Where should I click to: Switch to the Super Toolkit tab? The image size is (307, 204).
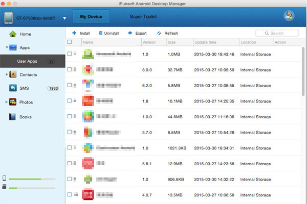[x=143, y=17]
